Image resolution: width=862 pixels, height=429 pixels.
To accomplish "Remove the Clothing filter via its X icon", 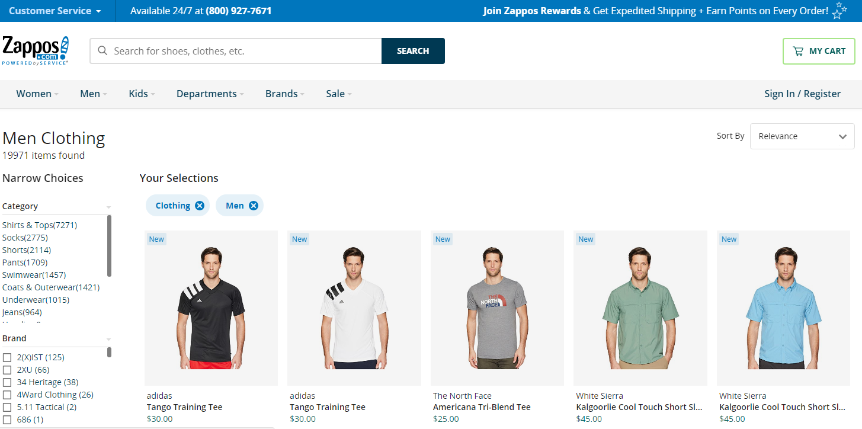I will click(x=200, y=205).
